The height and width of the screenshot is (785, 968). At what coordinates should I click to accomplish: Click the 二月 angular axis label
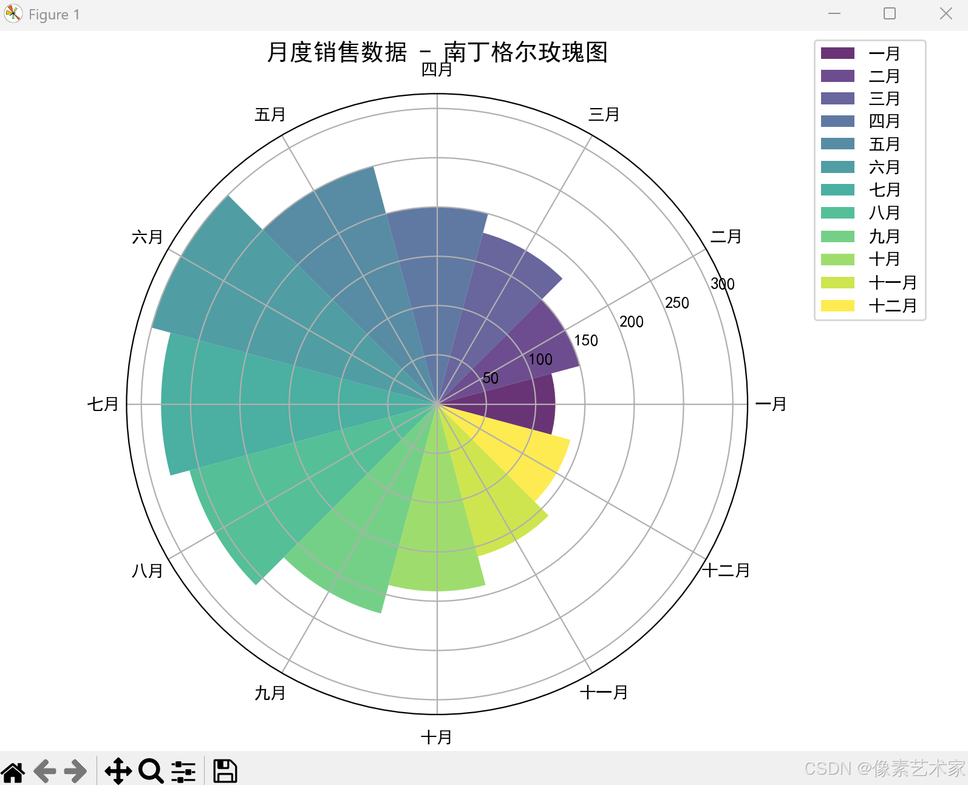[x=726, y=236]
